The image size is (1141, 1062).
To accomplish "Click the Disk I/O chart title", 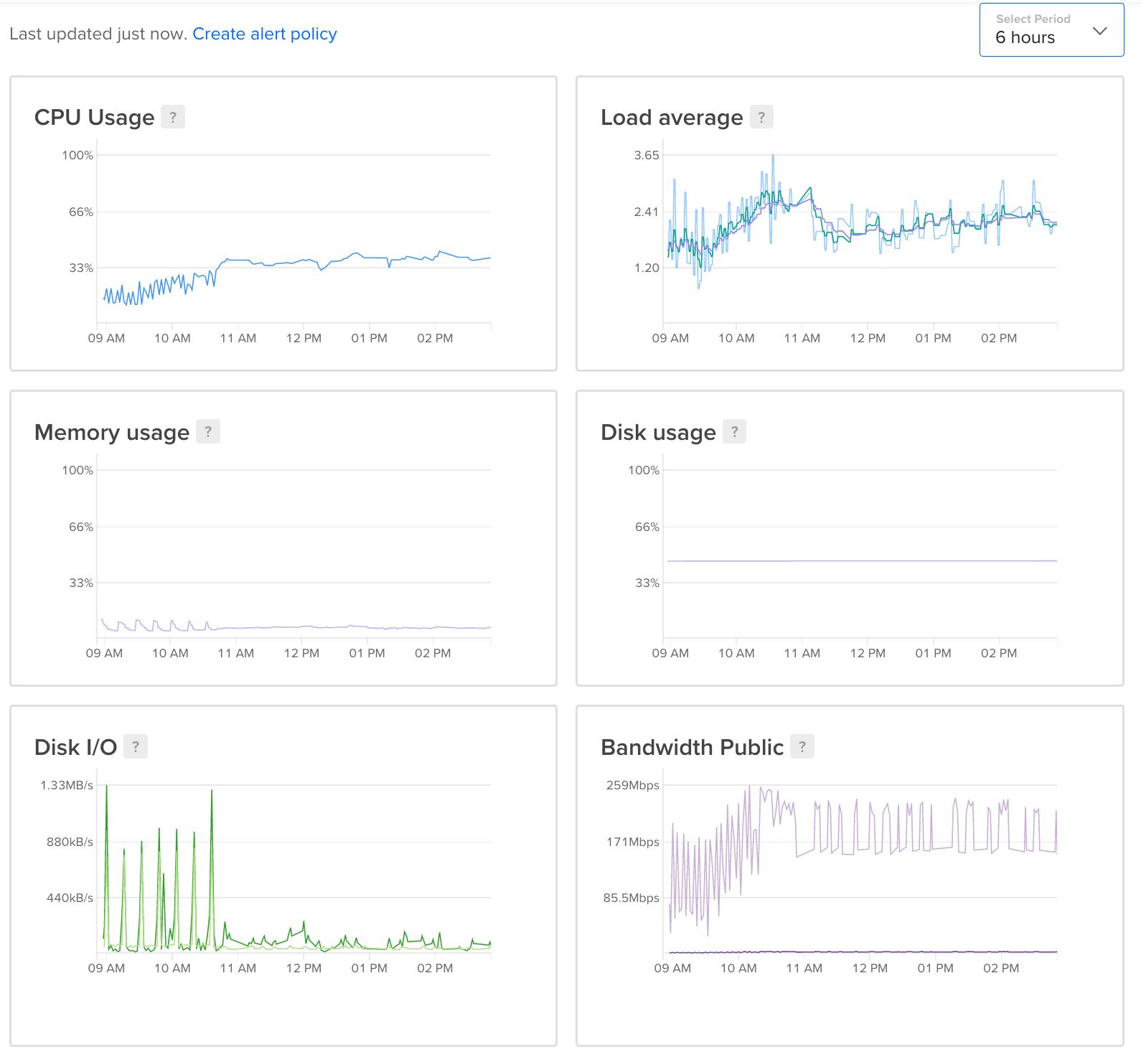I will click(76, 747).
